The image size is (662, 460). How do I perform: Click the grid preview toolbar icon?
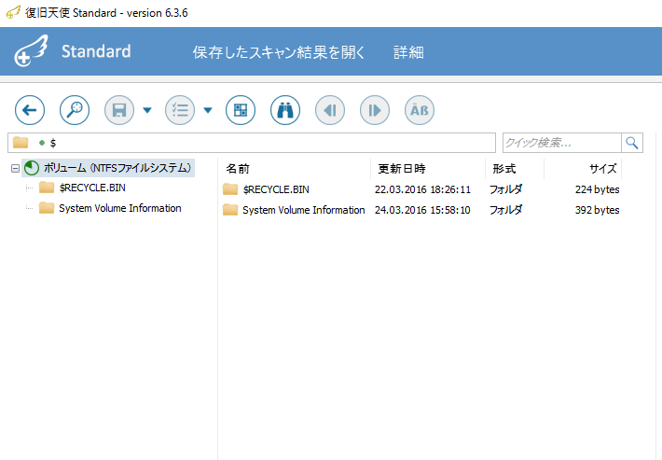241,110
